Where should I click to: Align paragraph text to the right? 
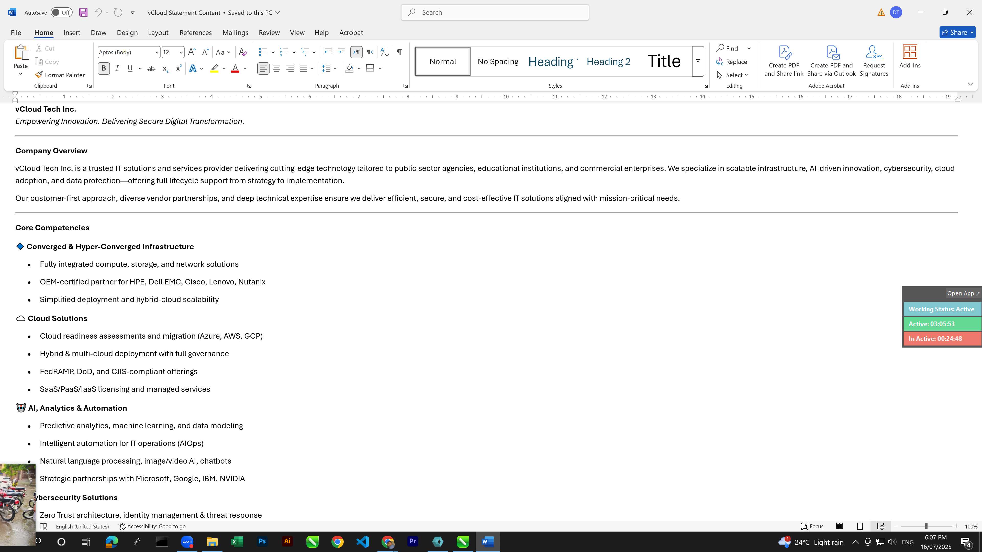[x=290, y=68]
